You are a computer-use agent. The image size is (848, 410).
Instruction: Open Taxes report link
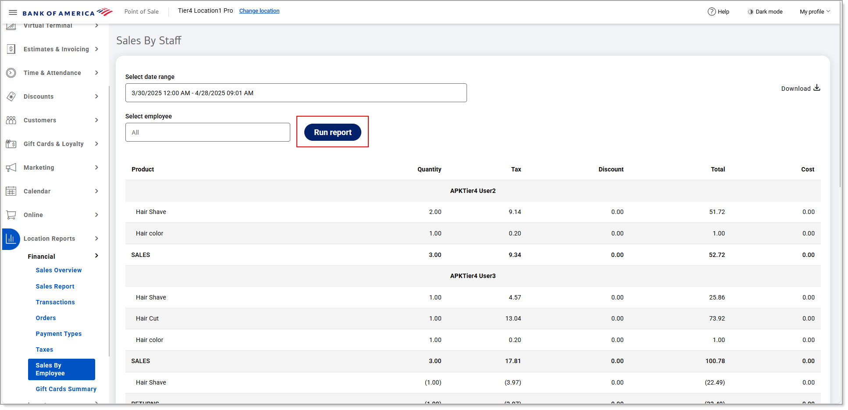pos(44,349)
